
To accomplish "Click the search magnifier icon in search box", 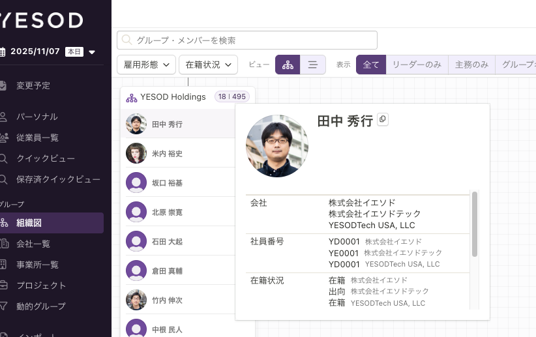I will pyautogui.click(x=127, y=40).
